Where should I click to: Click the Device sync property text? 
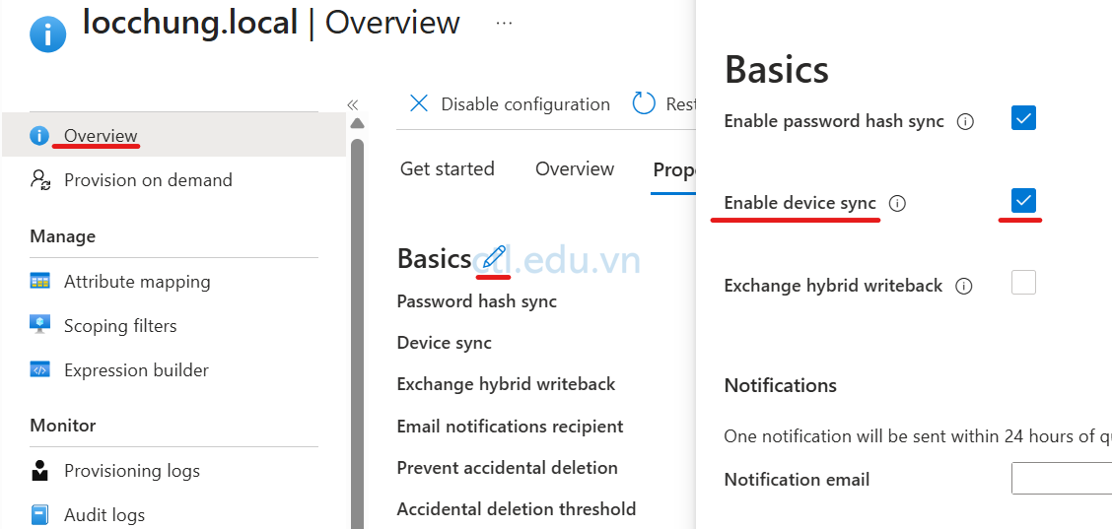click(x=444, y=343)
